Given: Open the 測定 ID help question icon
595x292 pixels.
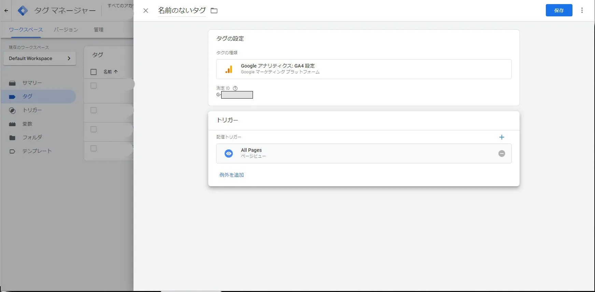Looking at the screenshot, I should 235,88.
